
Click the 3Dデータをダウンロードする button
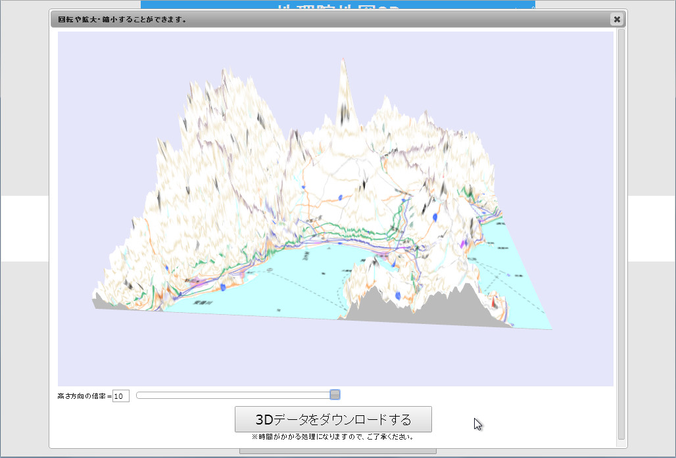(x=333, y=419)
